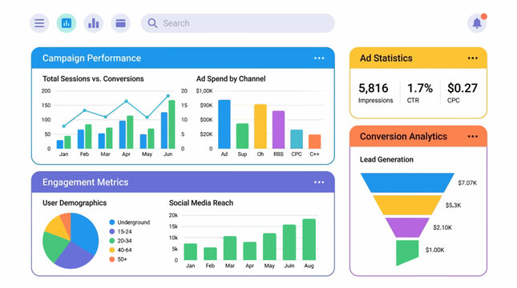Screen dimensions: 517x288
Task: Select the highlighted dashboard chart icon
Action: pyautogui.click(x=67, y=23)
